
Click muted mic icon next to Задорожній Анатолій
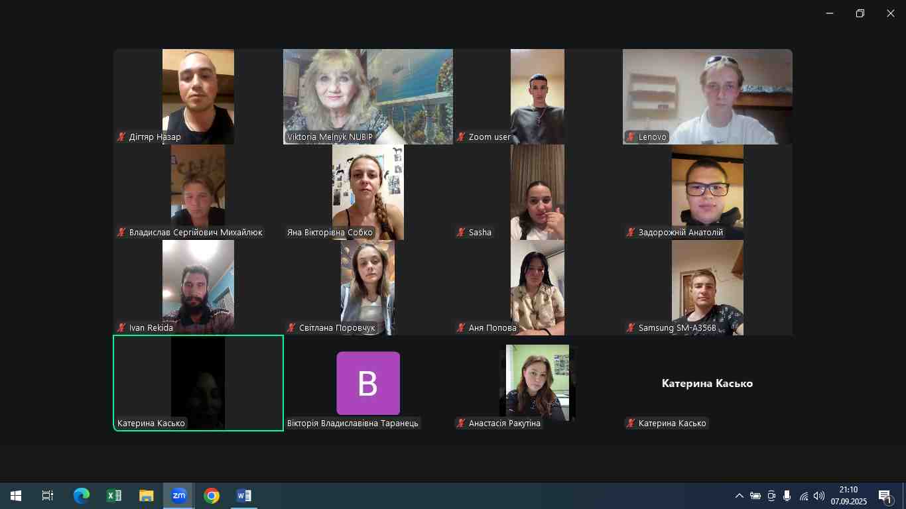pyautogui.click(x=631, y=233)
